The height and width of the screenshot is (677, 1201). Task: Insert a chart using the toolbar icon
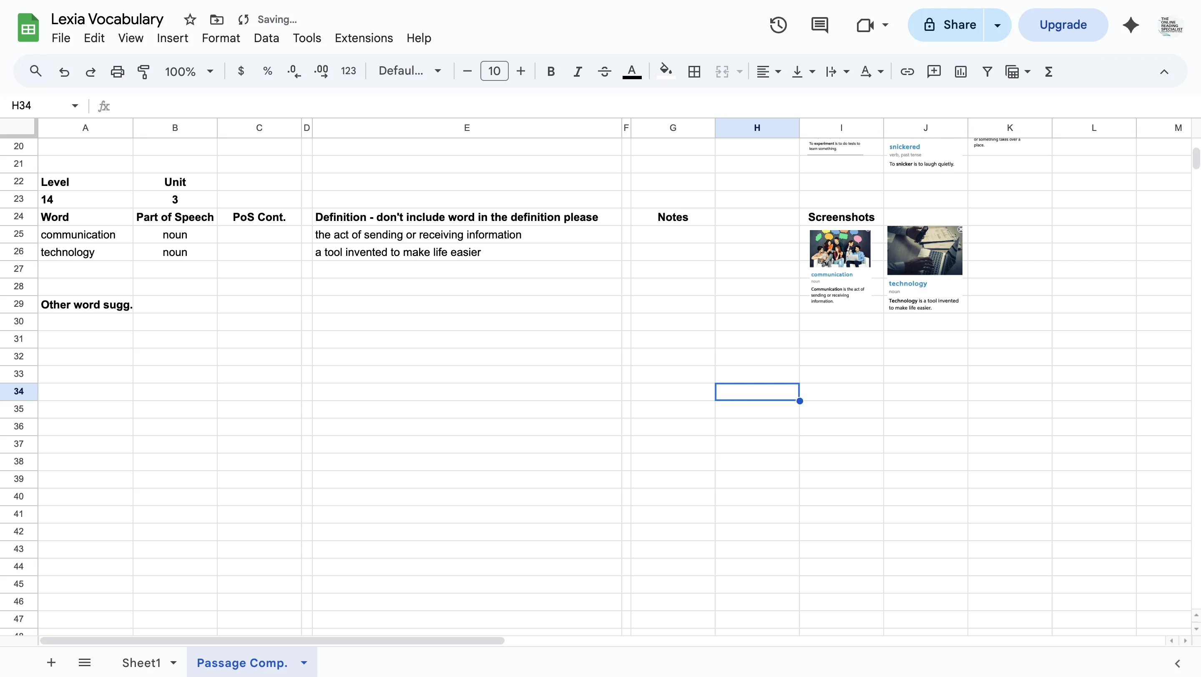[x=960, y=71]
